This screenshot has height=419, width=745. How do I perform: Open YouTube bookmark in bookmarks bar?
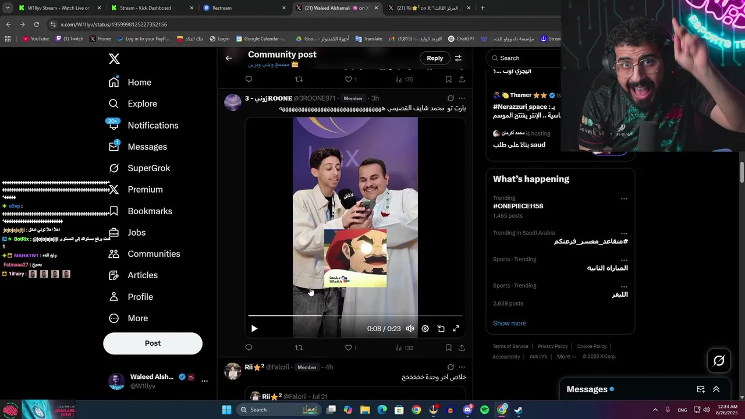coord(36,39)
